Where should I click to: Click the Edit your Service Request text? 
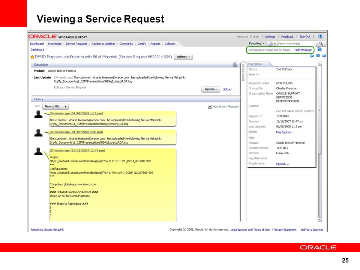click(70, 87)
